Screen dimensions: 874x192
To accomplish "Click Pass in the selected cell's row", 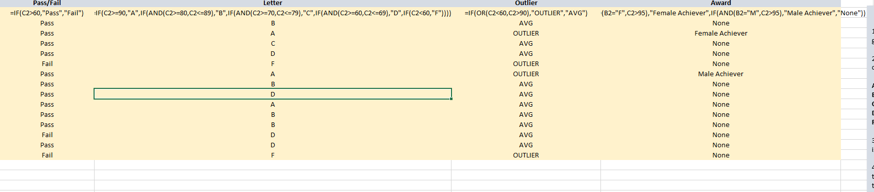I will click(47, 94).
